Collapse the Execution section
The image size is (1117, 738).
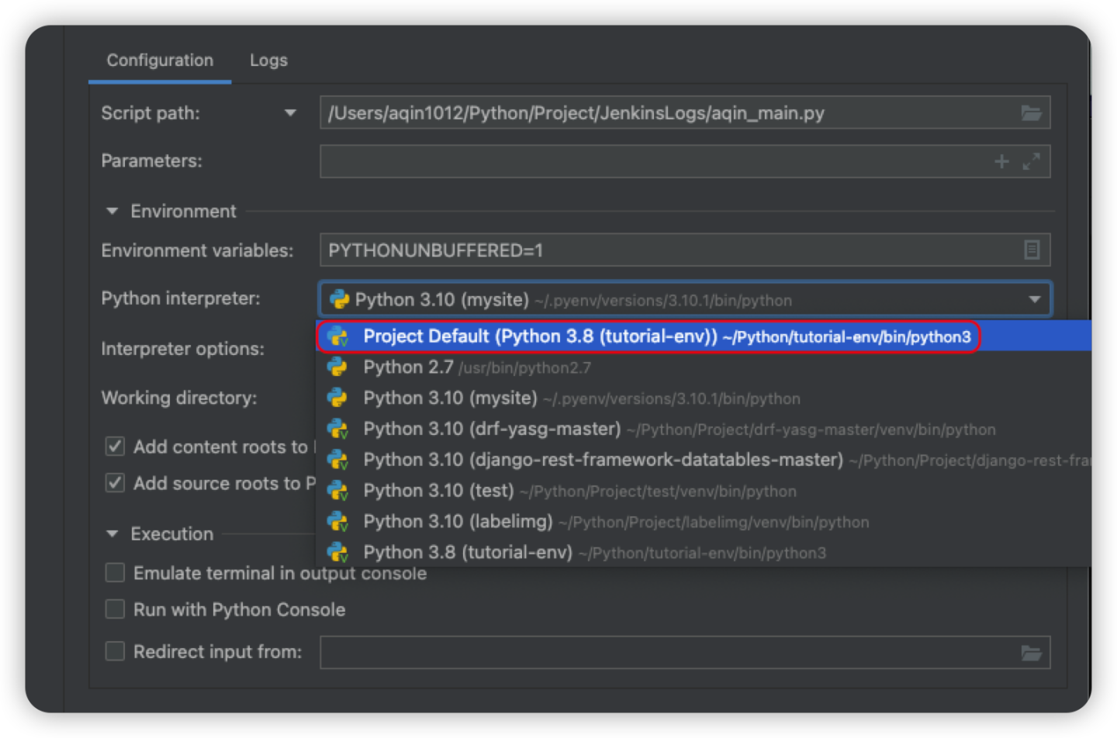pos(112,534)
